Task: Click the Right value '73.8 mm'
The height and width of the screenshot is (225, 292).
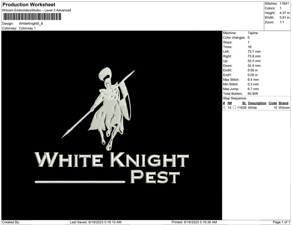Action: (x=254, y=56)
